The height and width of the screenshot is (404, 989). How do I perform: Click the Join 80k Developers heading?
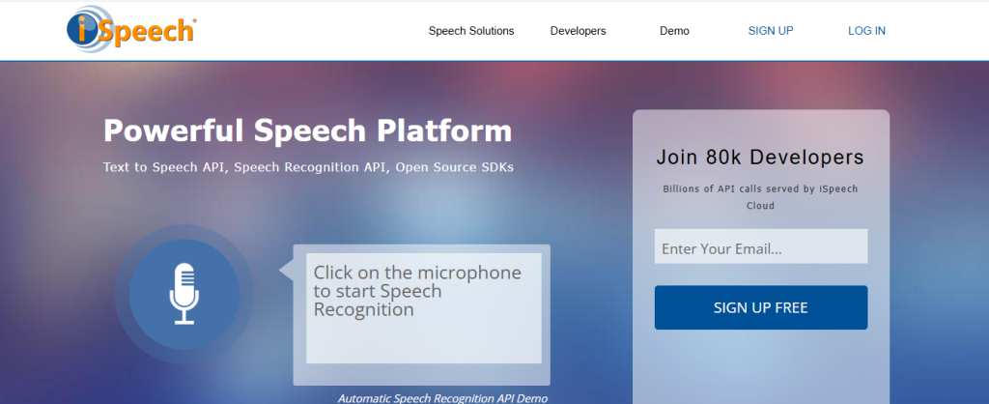761,158
